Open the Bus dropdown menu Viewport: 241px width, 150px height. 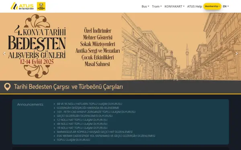pos(145,6)
